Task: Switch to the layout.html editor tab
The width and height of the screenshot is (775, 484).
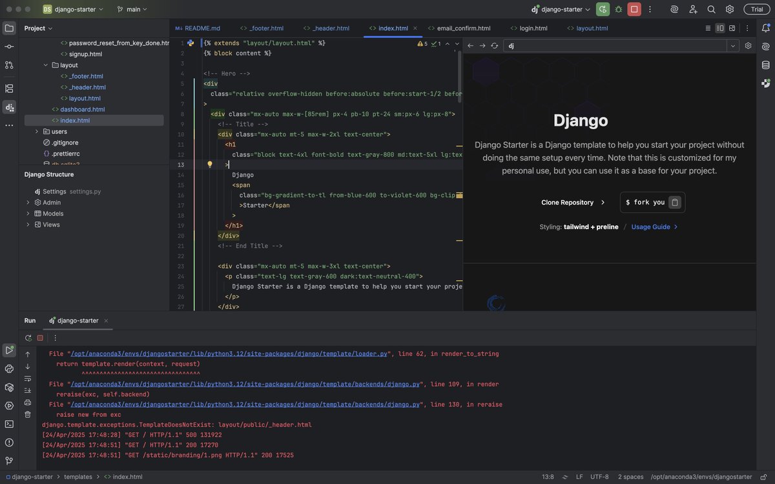Action: (586, 28)
